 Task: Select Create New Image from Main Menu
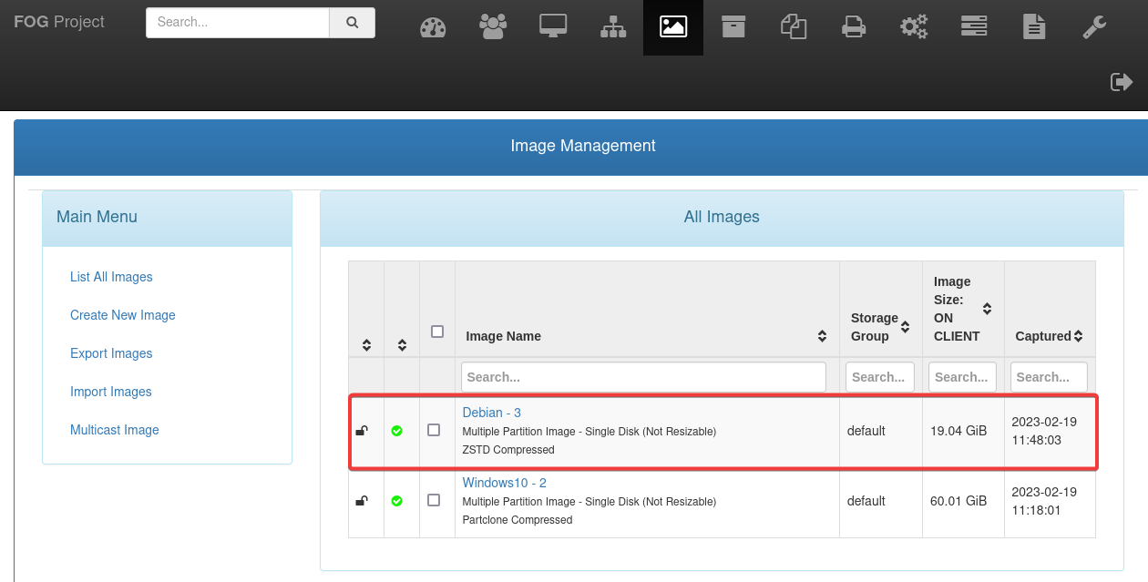click(123, 315)
